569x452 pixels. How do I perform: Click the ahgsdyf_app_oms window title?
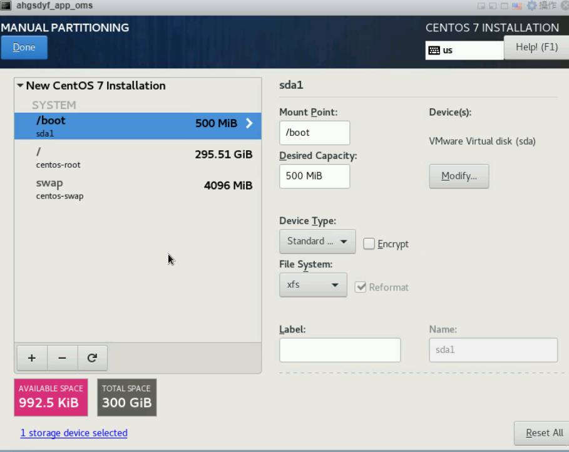click(54, 6)
